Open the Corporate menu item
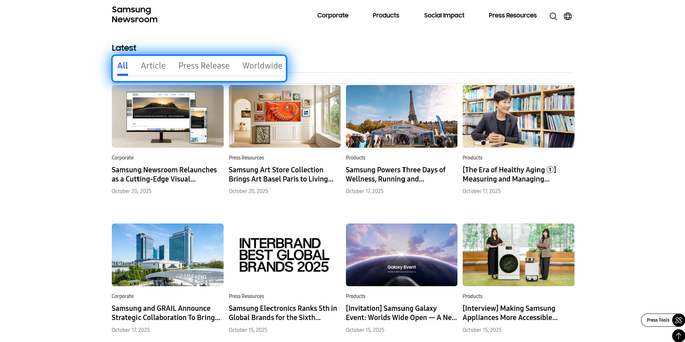The image size is (685, 342). 333,15
